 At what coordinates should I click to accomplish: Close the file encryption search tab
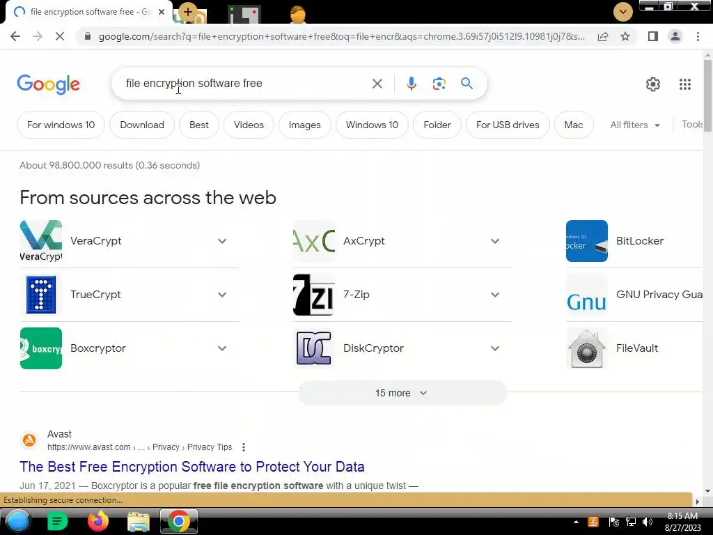click(x=162, y=12)
